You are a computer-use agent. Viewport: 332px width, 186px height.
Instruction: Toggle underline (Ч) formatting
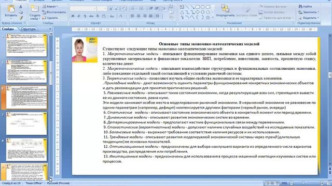[85, 16]
